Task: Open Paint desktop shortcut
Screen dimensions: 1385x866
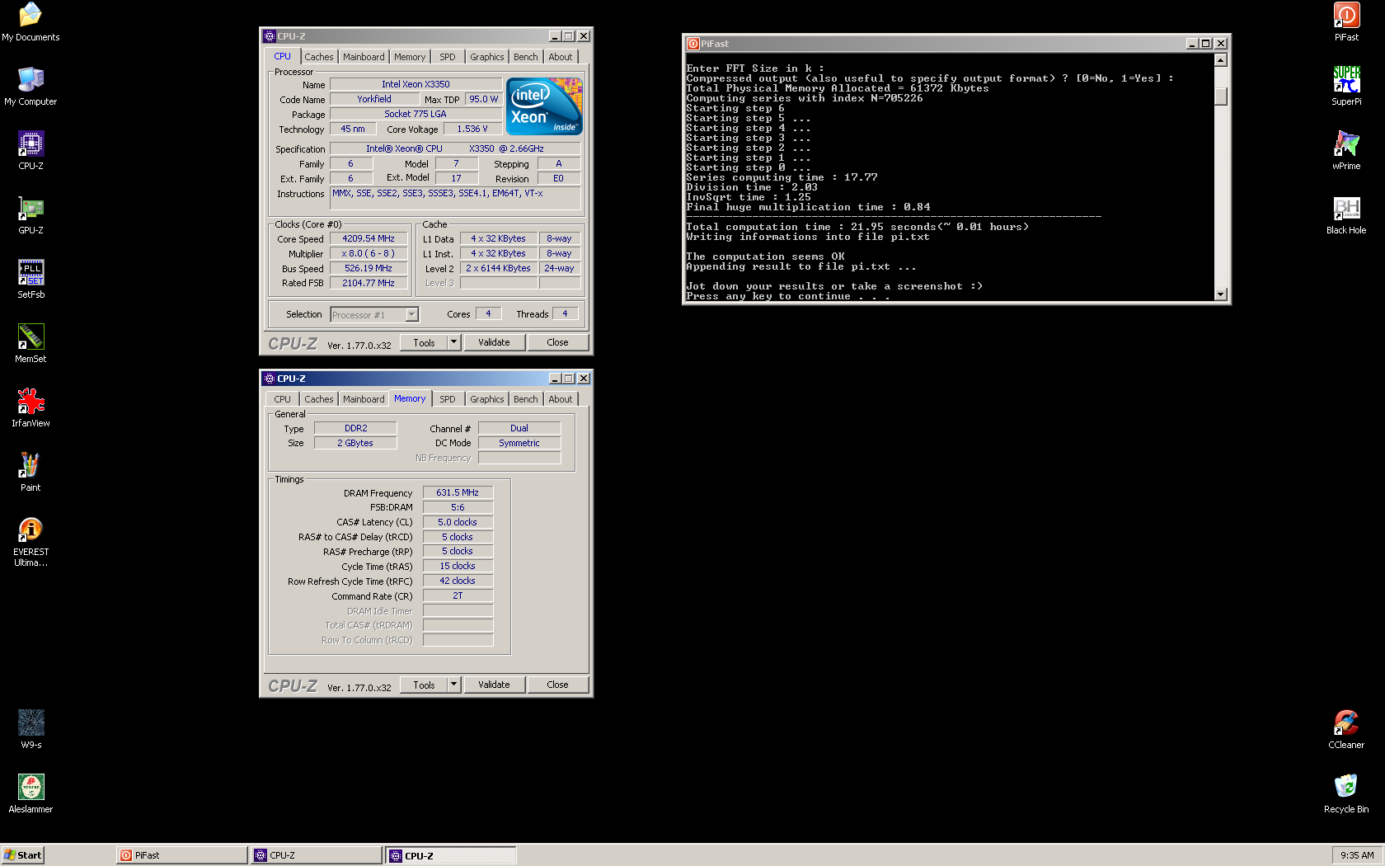Action: tap(31, 473)
